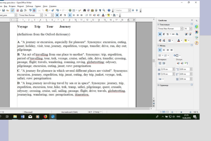Open the Times New Roman font dropdown in toolbar
This screenshot has width=211, height=141.
(x=41, y=15)
